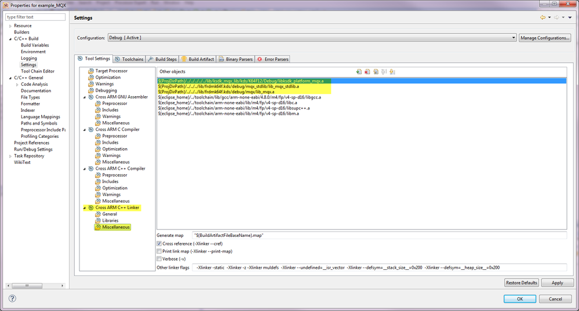Click the Libraries icon under C++ Linker
579x311 pixels.
coord(98,221)
